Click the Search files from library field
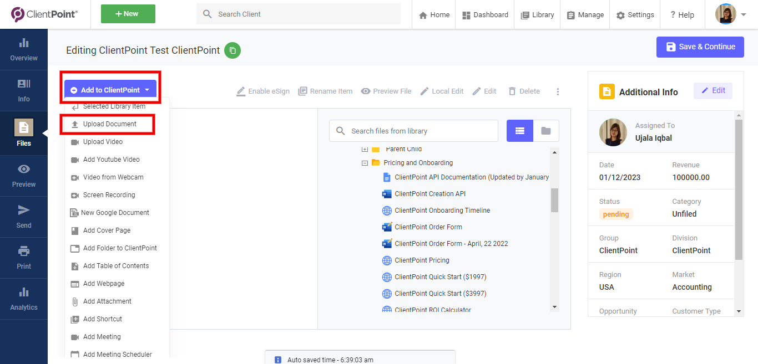The width and height of the screenshot is (758, 364). 413,131
